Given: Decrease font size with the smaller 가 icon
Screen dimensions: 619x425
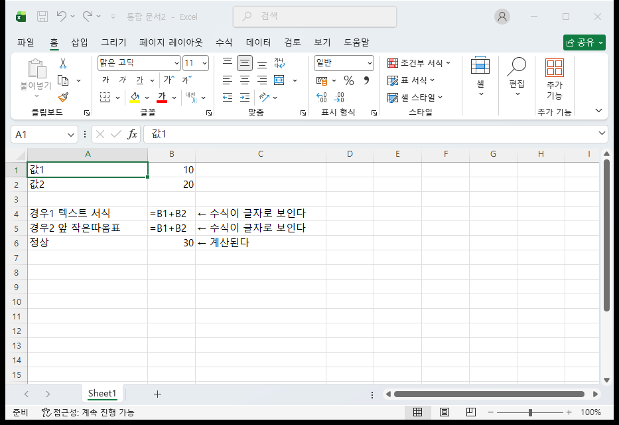Looking at the screenshot, I should point(186,80).
